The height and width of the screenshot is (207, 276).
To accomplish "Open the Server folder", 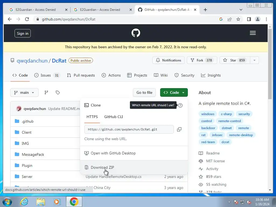I will (27, 177).
